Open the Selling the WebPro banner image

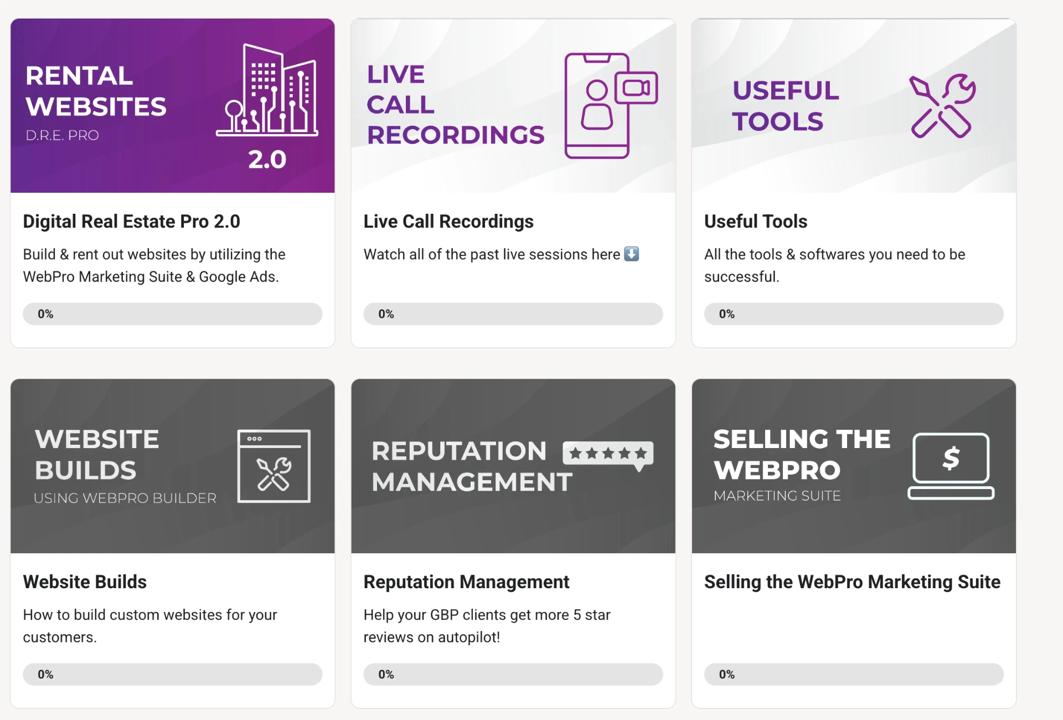coord(854,466)
